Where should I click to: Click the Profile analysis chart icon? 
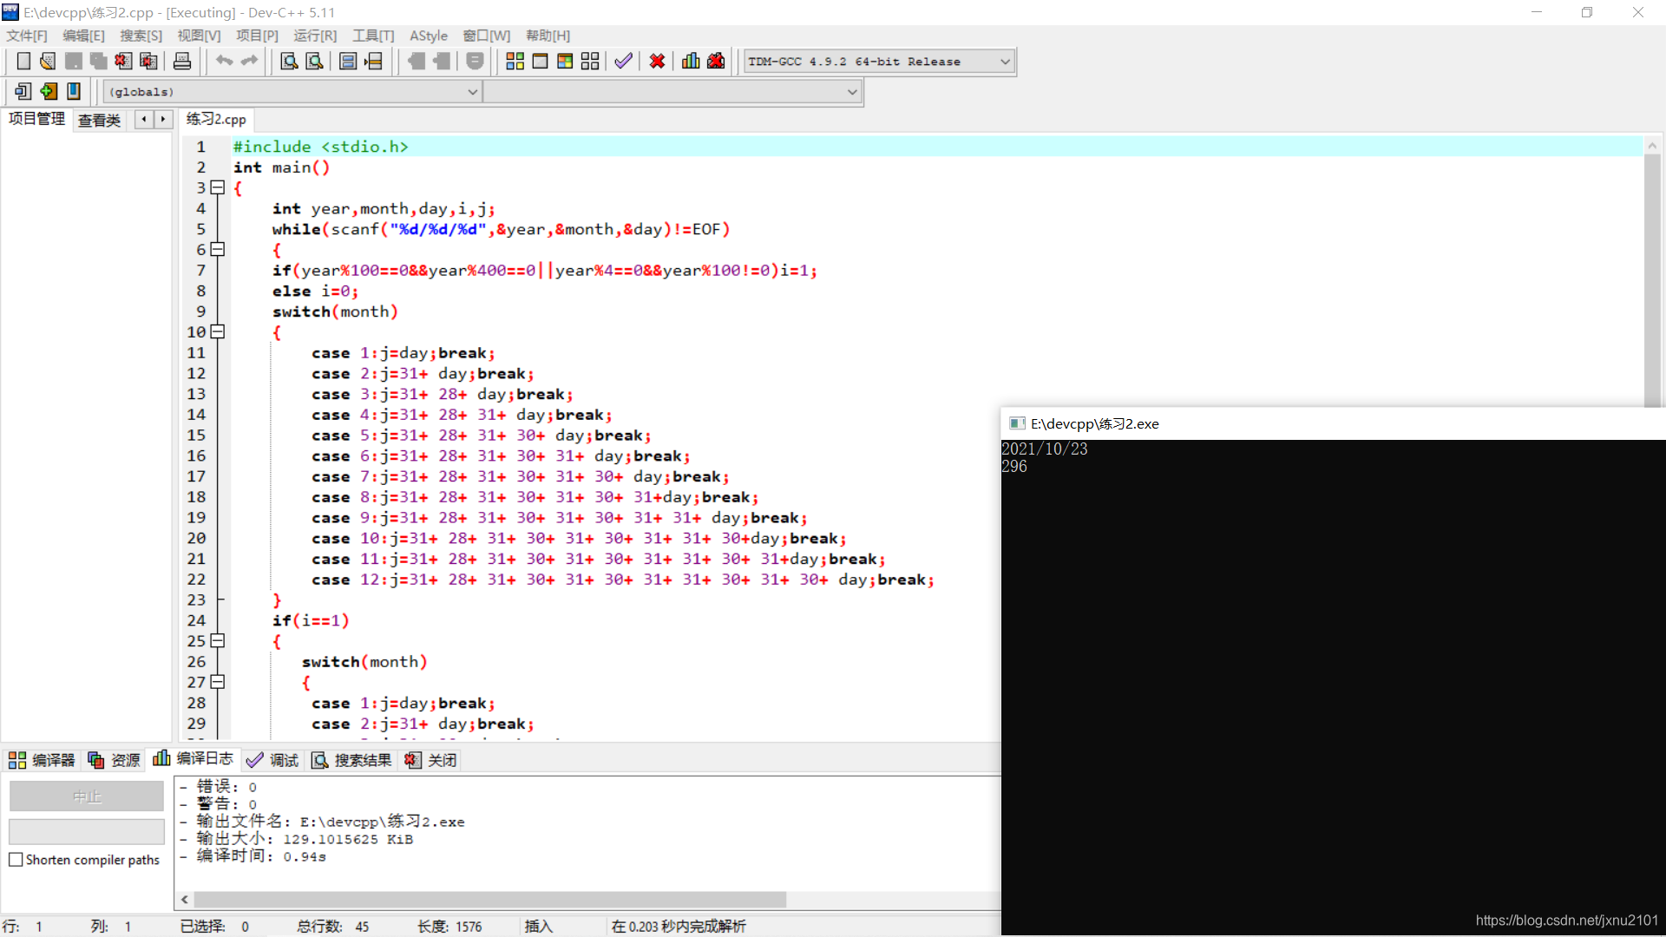coord(691,62)
